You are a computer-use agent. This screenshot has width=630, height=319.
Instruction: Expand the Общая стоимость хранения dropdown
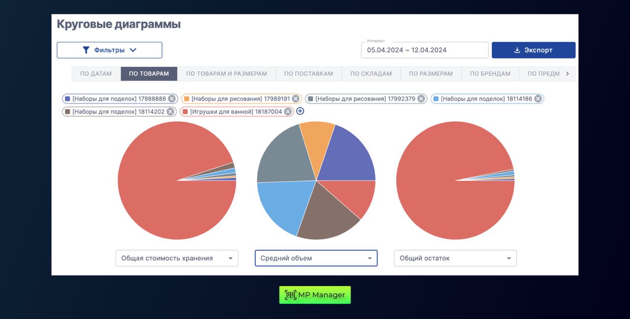pos(177,258)
